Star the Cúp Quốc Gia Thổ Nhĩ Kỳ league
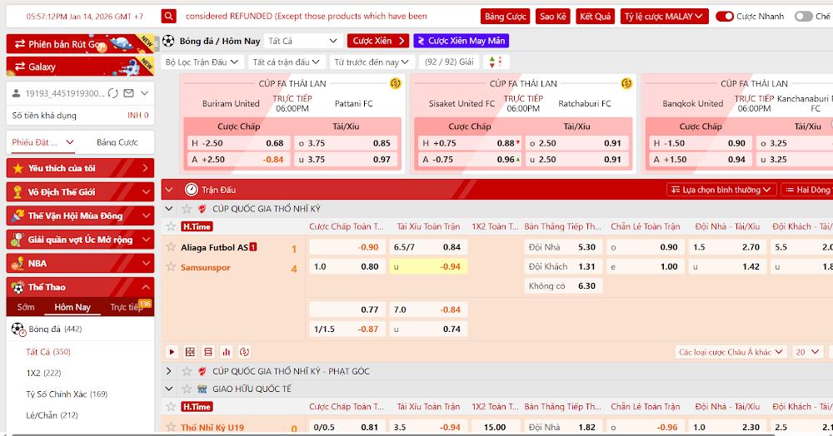833x436 pixels. pyautogui.click(x=186, y=209)
